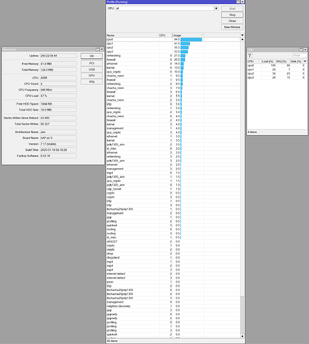Click the filter funnel icon in CPU window

[250, 55]
